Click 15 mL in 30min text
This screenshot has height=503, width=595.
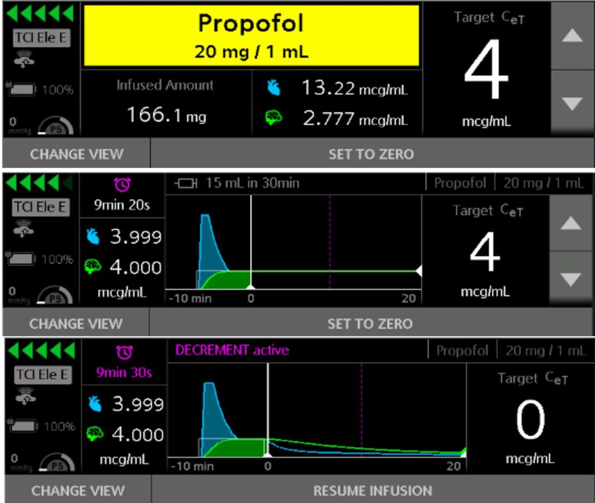(252, 183)
